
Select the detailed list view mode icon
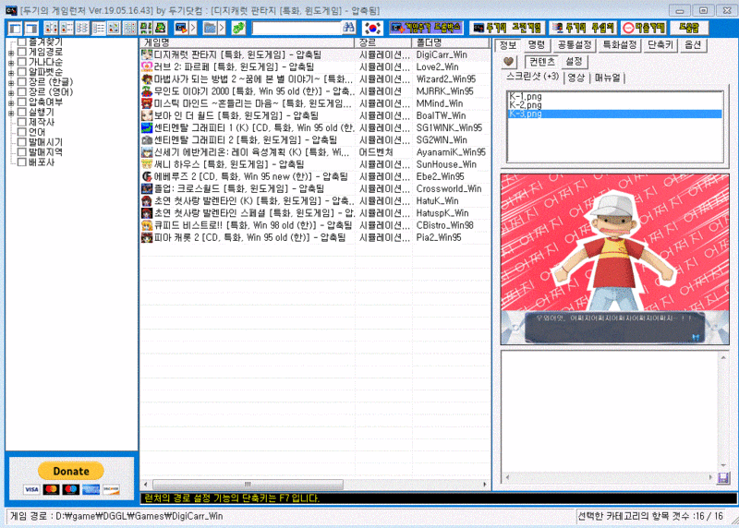[x=99, y=28]
